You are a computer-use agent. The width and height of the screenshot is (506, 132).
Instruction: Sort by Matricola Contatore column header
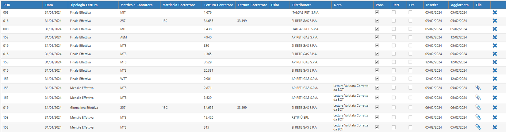[136, 5]
